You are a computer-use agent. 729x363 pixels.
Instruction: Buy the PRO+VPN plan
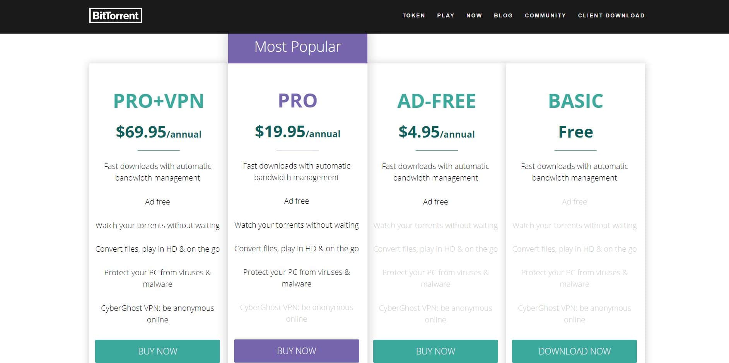[x=157, y=351]
